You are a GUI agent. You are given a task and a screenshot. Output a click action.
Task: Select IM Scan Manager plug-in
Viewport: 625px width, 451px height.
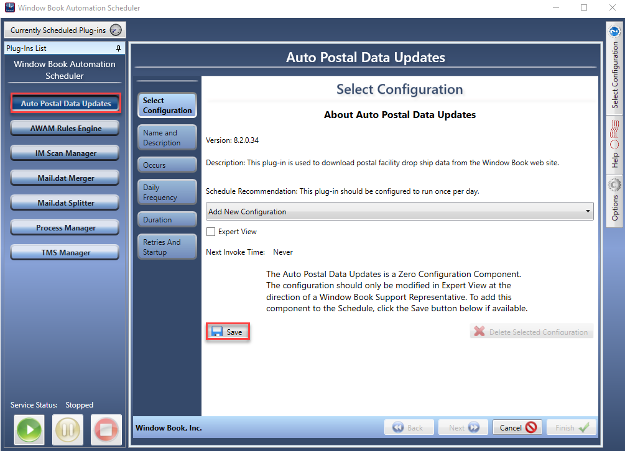coord(65,153)
